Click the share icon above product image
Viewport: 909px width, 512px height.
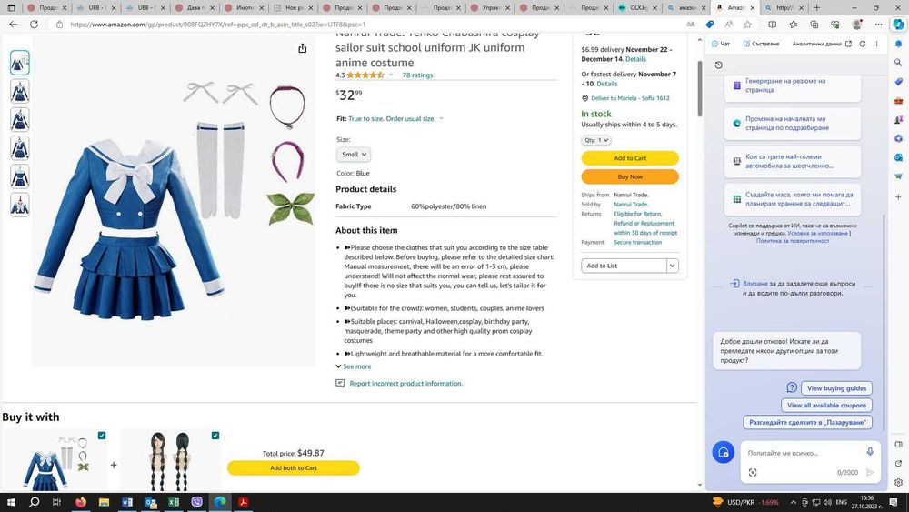click(302, 48)
